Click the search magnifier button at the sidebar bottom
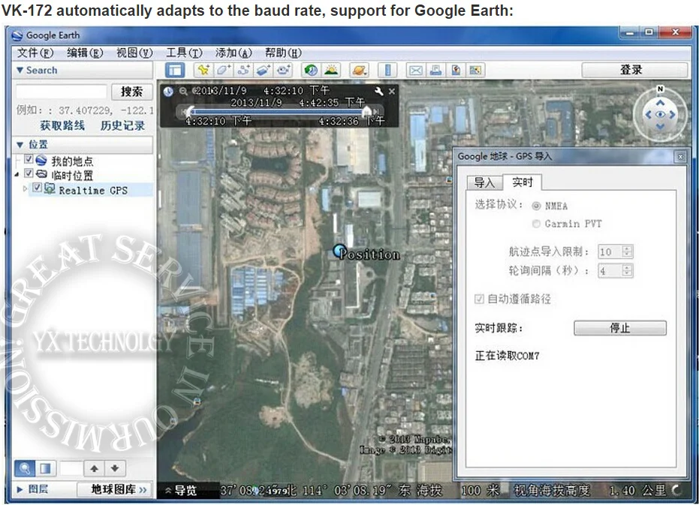The image size is (699, 505). coord(25,468)
